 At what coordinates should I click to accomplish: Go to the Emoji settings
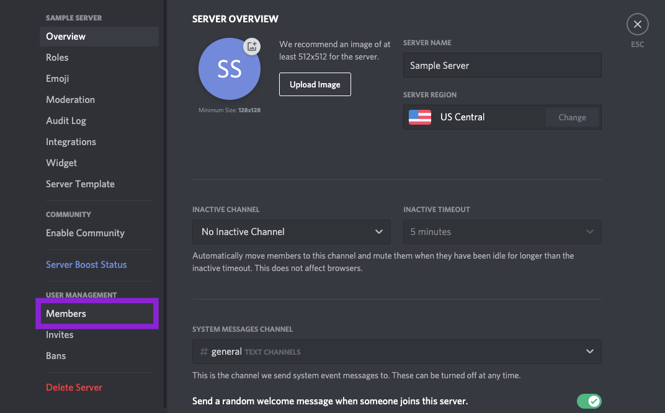(57, 79)
